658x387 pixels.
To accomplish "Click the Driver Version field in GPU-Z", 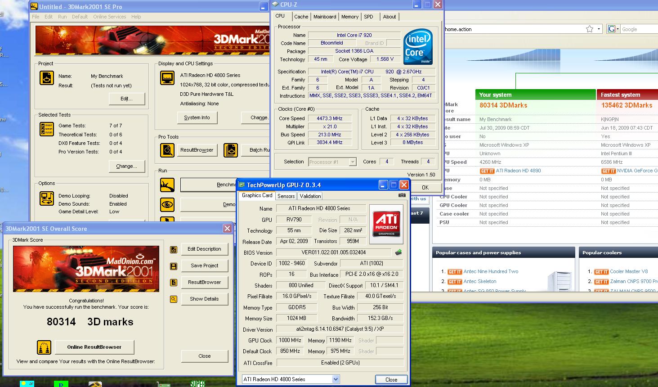I will 340,329.
